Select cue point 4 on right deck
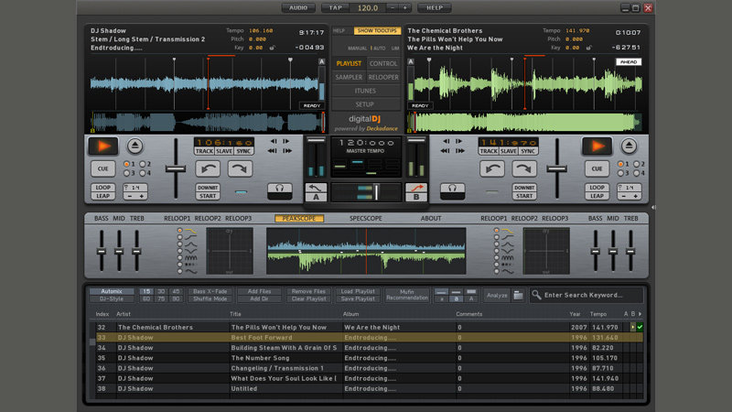Image resolution: width=732 pixels, height=412 pixels. [636, 173]
